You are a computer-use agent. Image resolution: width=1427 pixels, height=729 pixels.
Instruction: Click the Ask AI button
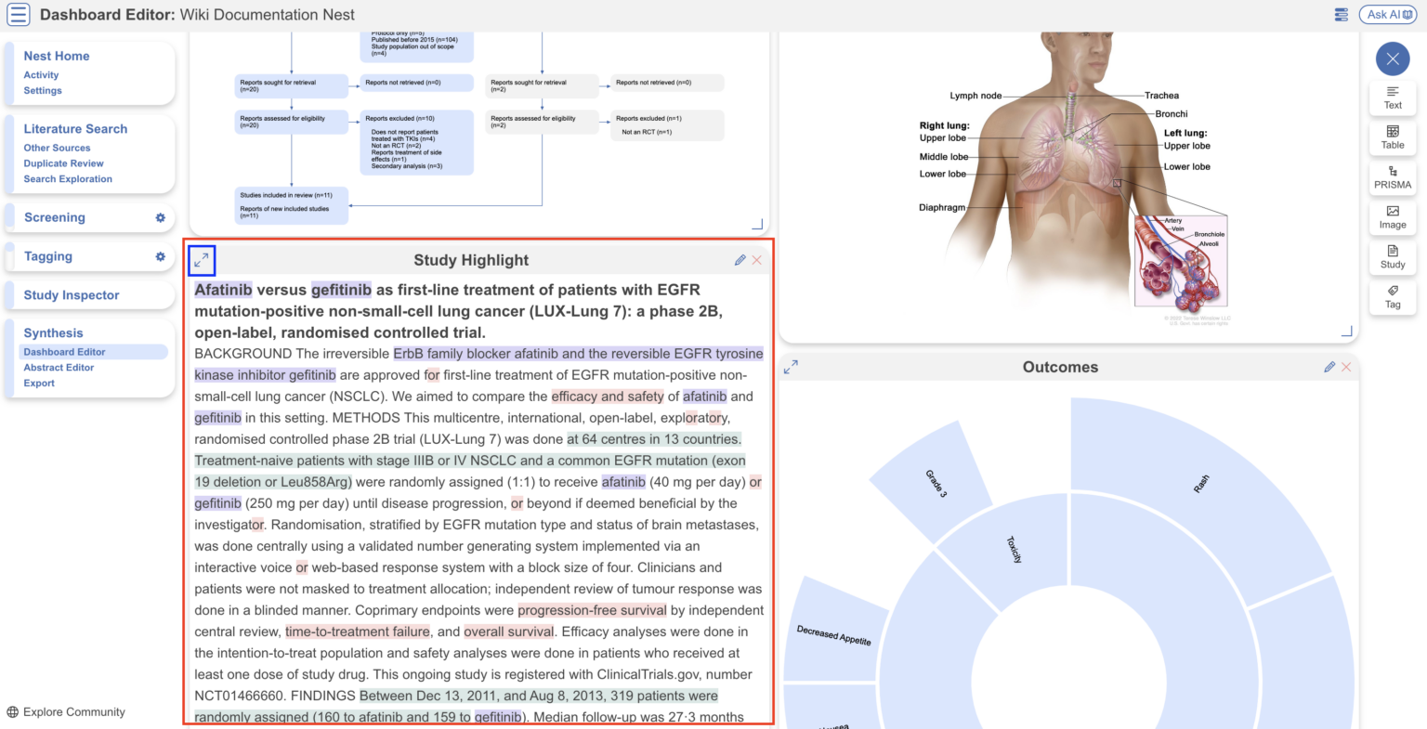[x=1387, y=14]
